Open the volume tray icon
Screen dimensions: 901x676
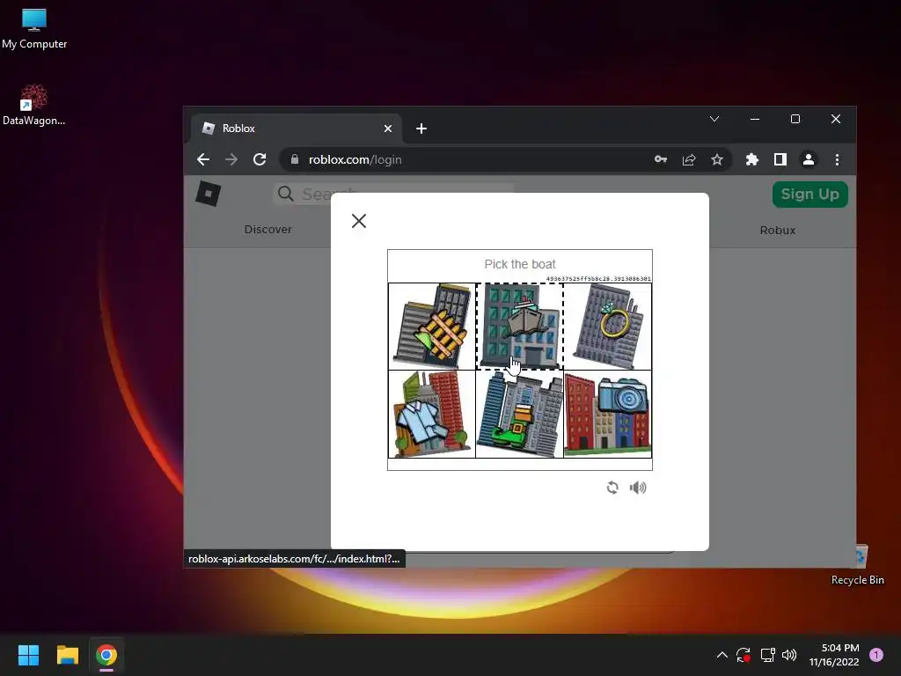pos(789,655)
